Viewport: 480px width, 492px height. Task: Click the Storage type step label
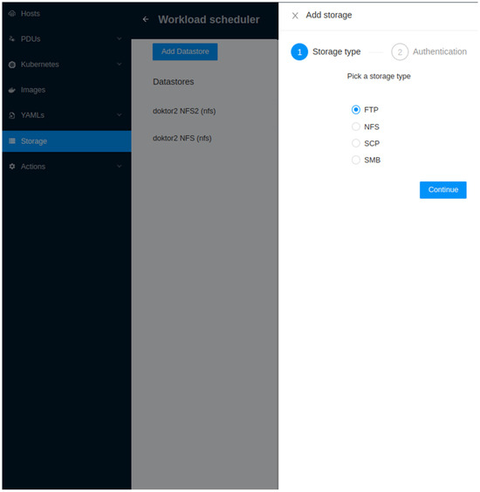(336, 51)
